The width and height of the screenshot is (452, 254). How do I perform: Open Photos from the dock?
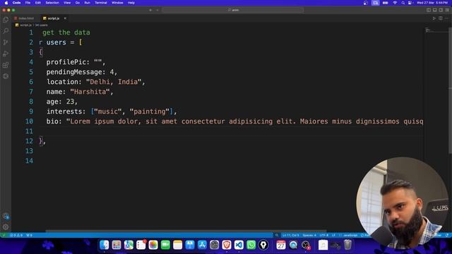pyautogui.click(x=153, y=245)
